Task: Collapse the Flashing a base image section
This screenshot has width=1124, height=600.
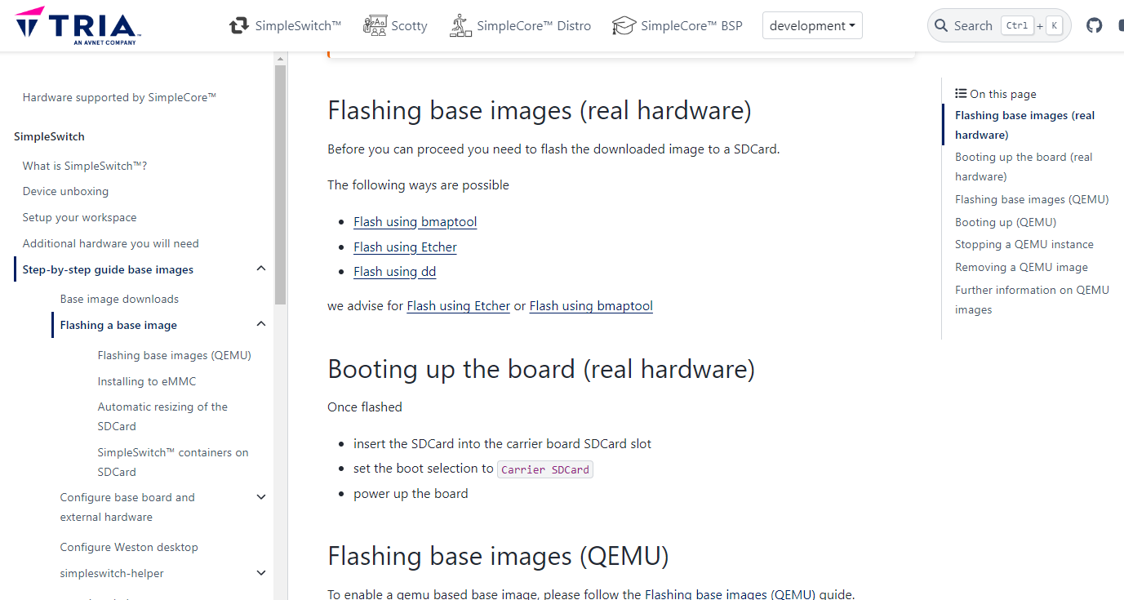Action: 261,324
